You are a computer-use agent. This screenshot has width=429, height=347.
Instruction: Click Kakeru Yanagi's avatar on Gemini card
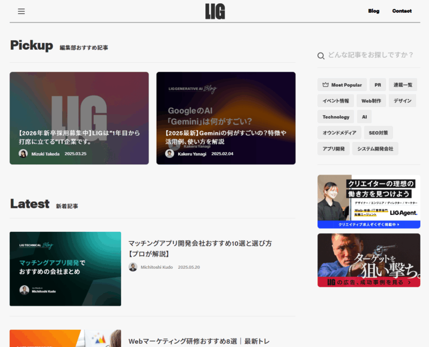tap(169, 154)
